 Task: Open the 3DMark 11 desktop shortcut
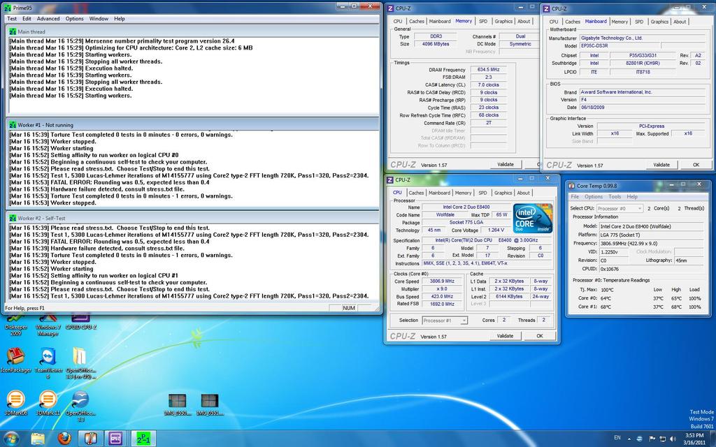[x=48, y=403]
